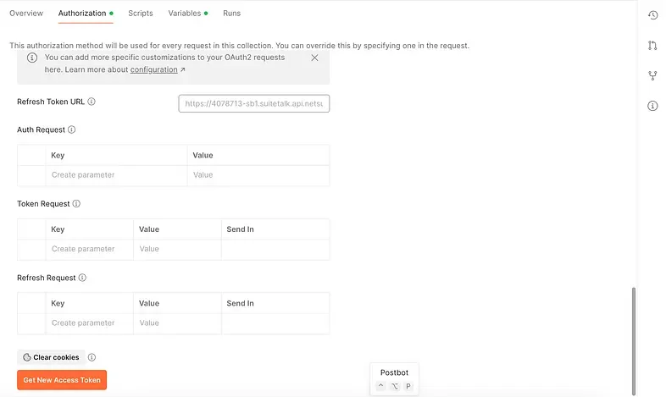The height and width of the screenshot is (397, 666).
Task: Click the pull requests icon in sidebar
Action: tap(652, 45)
